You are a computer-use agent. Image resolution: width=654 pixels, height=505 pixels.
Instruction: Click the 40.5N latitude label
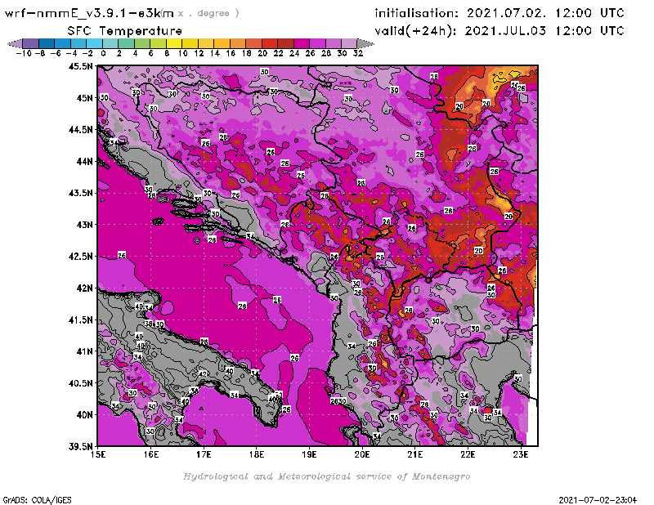80,383
